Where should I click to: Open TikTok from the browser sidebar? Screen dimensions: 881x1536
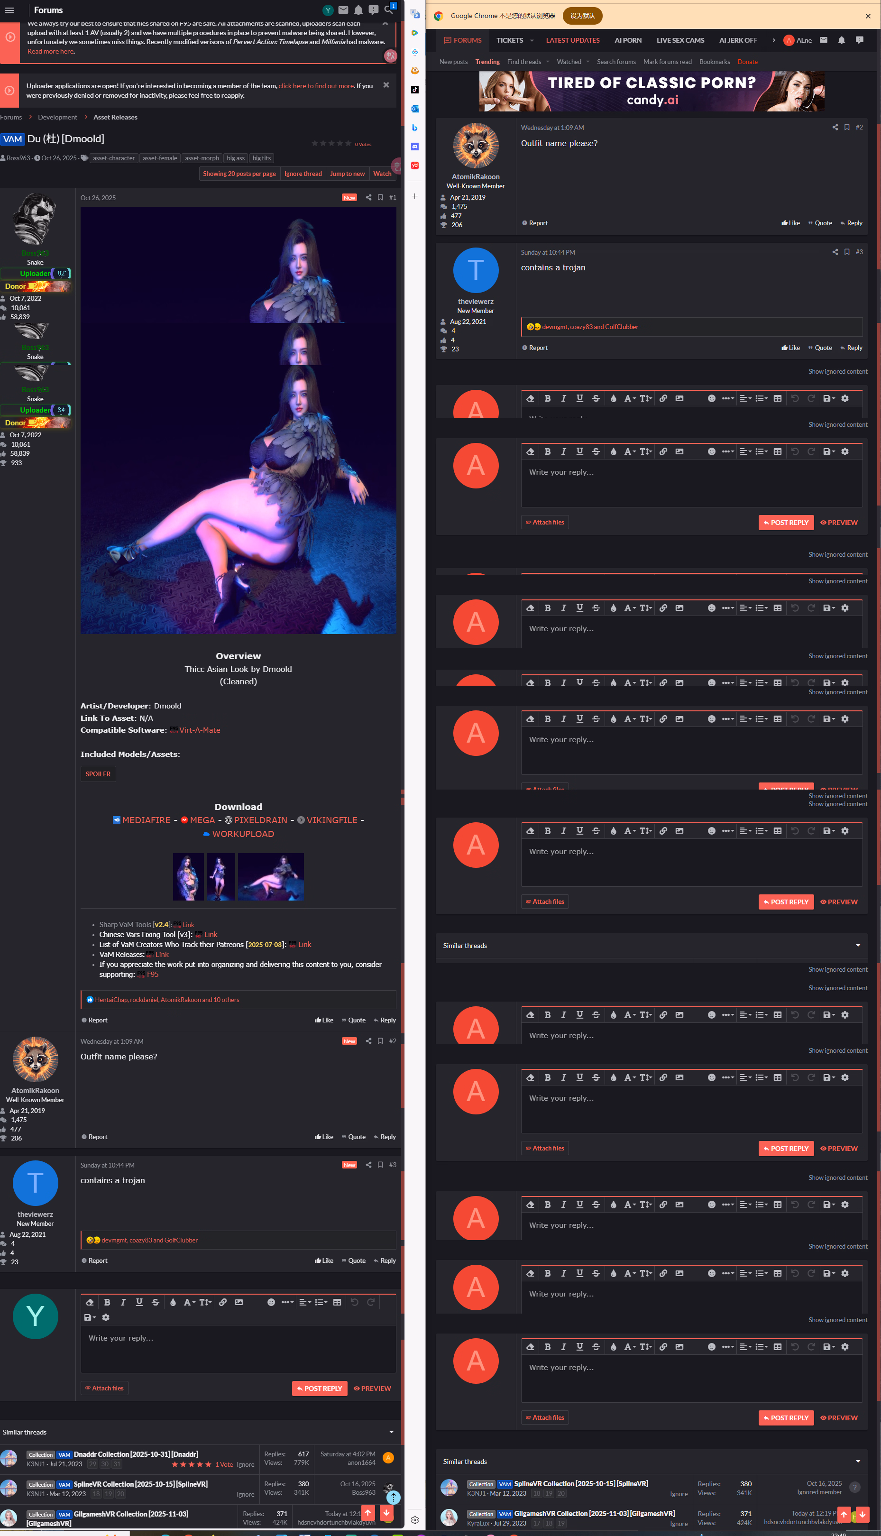coord(414,90)
